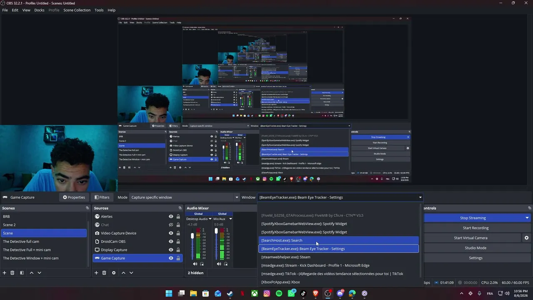Remove selected scene with Scenes trash icon
Image resolution: width=533 pixels, height=300 pixels.
pos(12,273)
